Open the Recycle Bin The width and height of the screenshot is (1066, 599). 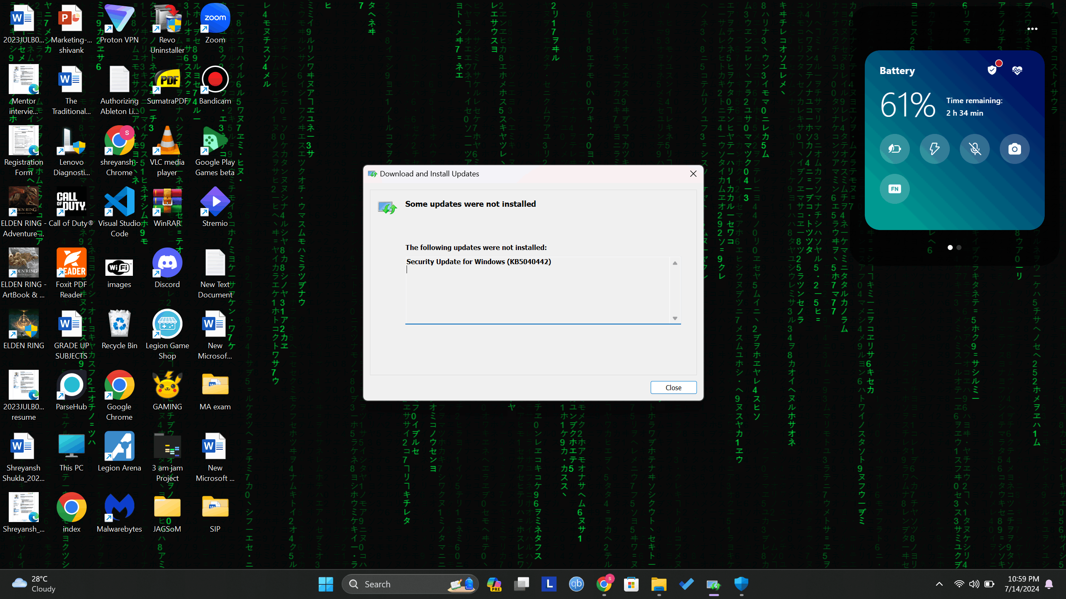(x=119, y=329)
